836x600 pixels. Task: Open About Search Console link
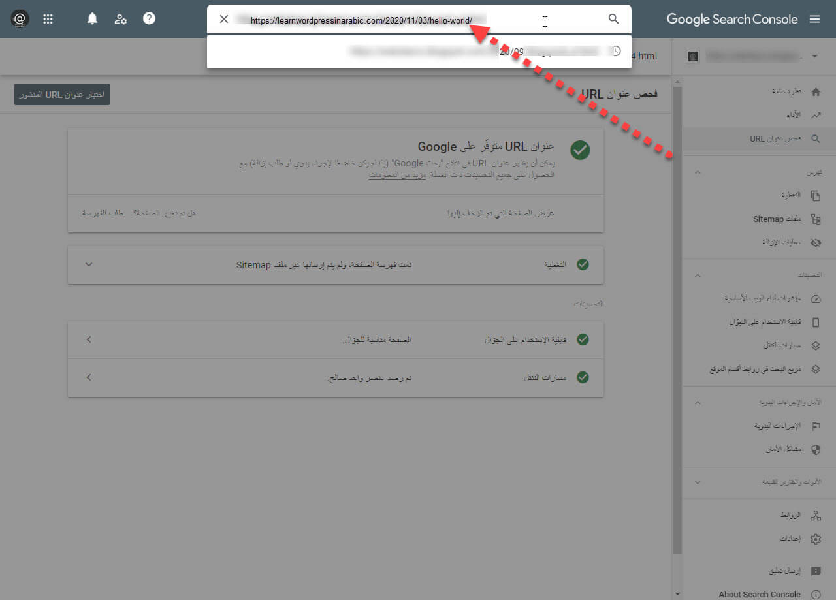760,595
